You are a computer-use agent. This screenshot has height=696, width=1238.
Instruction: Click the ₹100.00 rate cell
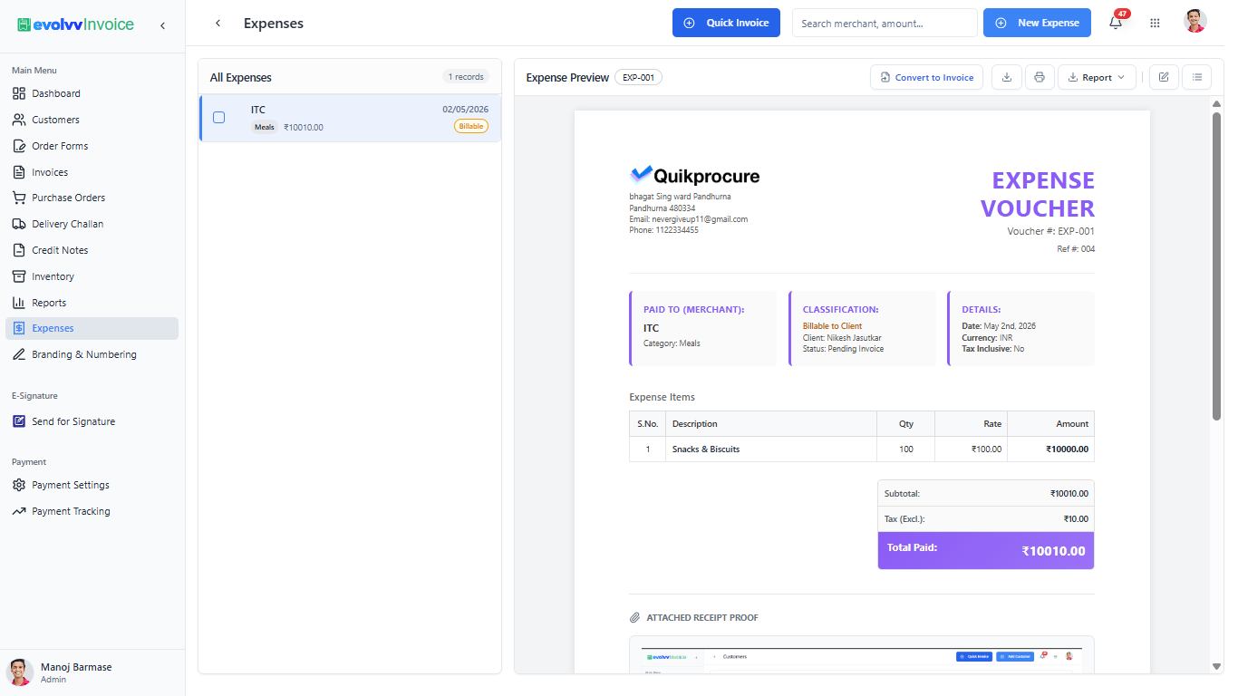[x=986, y=449]
